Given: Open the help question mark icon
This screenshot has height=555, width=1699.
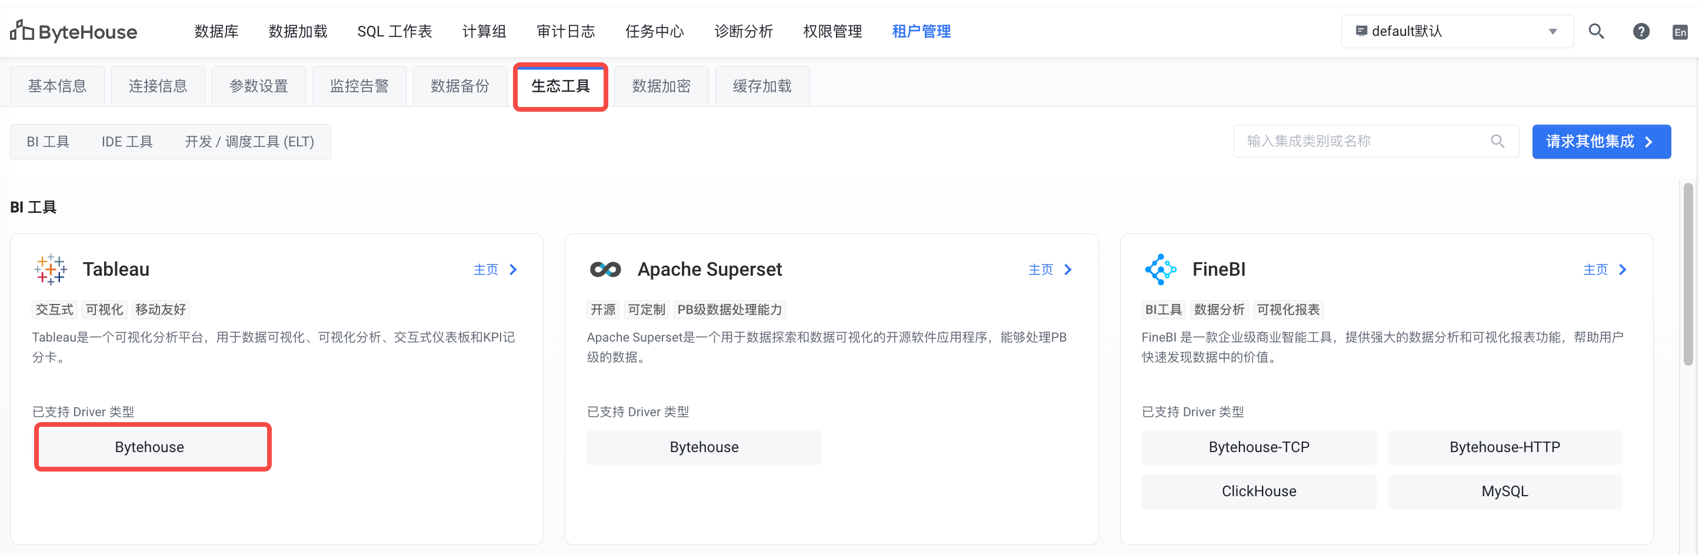Looking at the screenshot, I should pos(1641,31).
